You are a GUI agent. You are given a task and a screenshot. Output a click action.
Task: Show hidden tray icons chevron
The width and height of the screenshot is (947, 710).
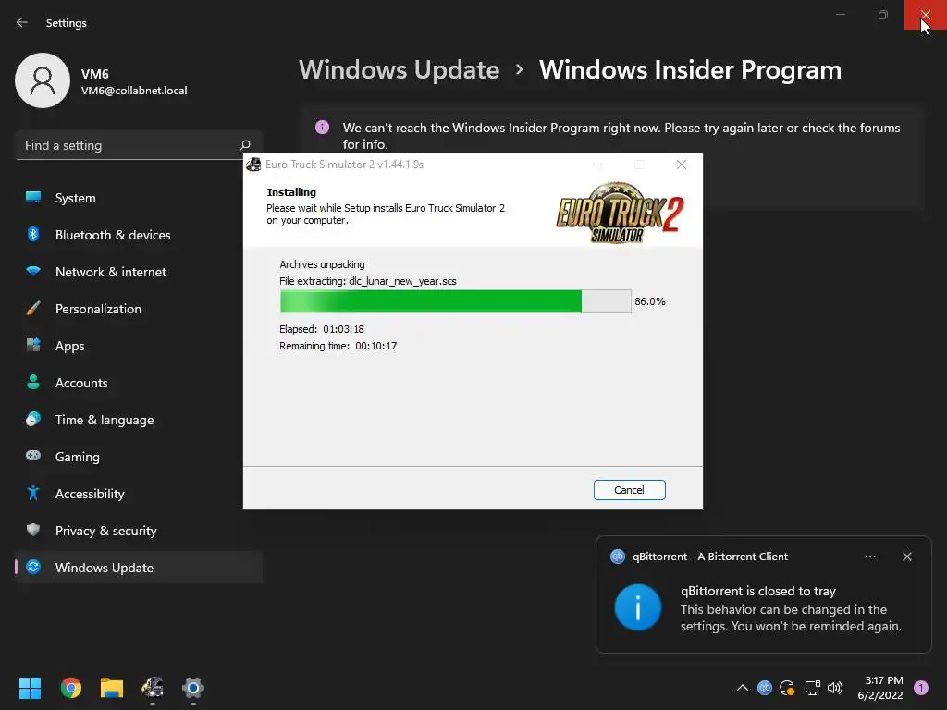[x=743, y=688]
